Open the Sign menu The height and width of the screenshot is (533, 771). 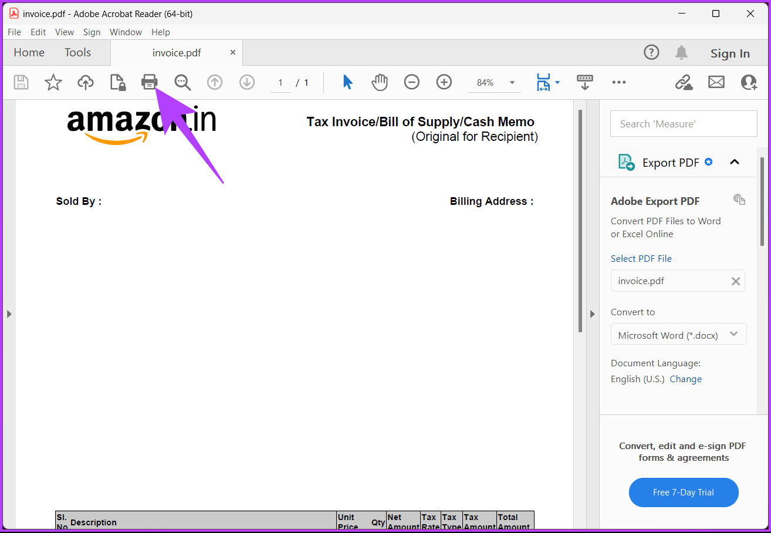click(x=92, y=32)
